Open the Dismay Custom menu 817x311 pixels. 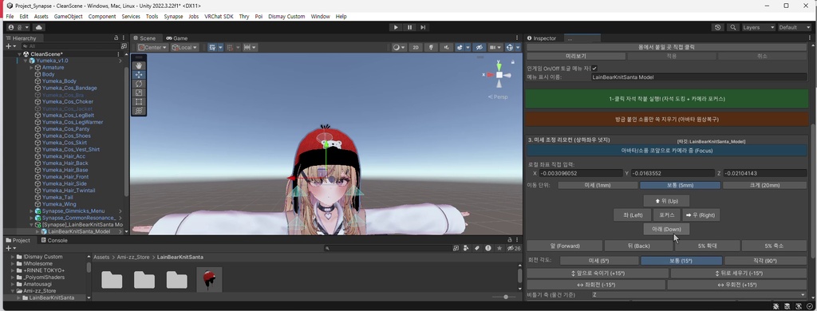click(x=286, y=17)
